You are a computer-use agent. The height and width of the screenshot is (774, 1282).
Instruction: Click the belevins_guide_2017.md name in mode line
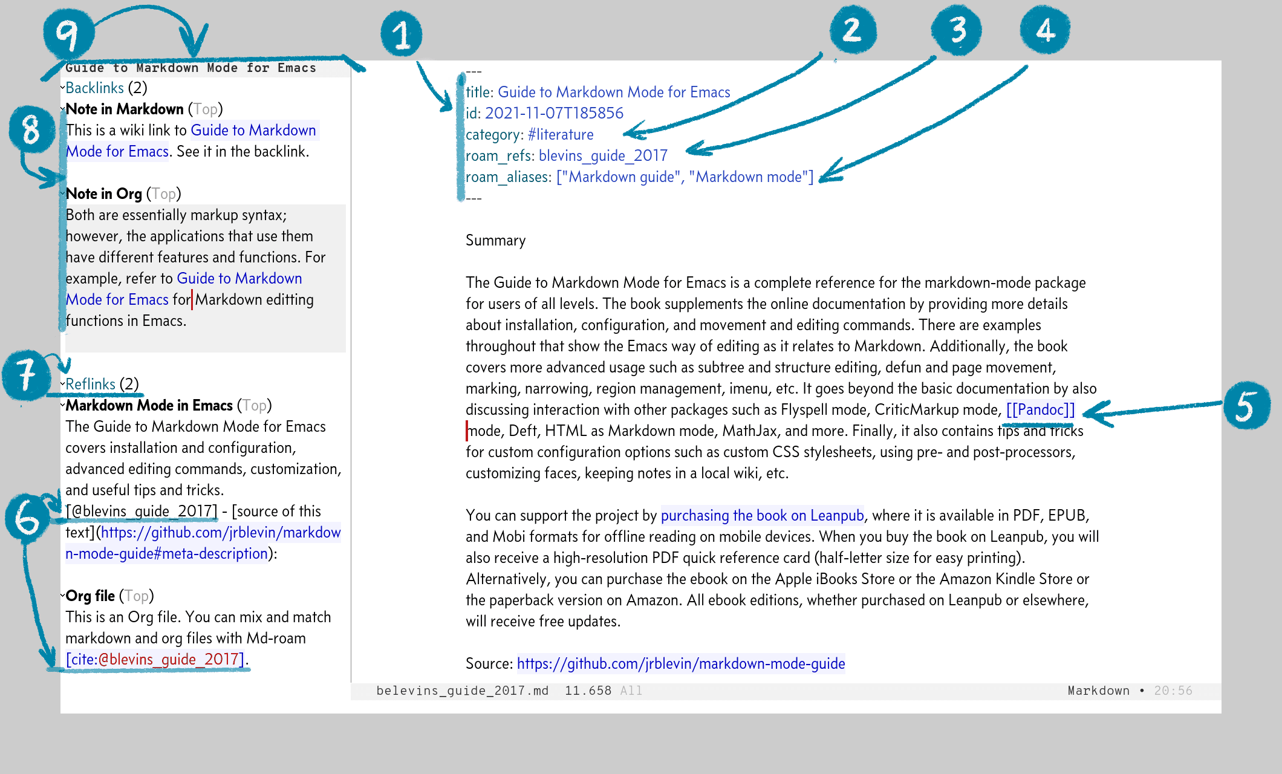(x=462, y=691)
